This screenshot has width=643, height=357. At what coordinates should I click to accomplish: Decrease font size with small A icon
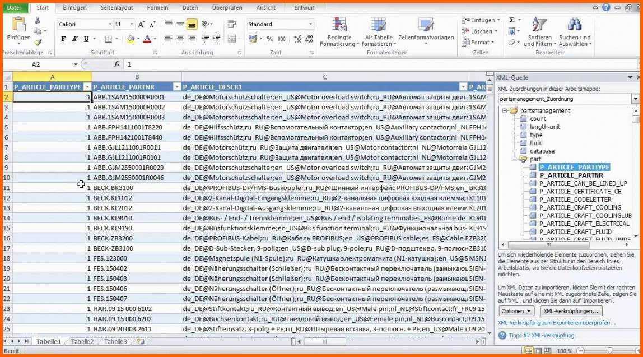tap(152, 25)
